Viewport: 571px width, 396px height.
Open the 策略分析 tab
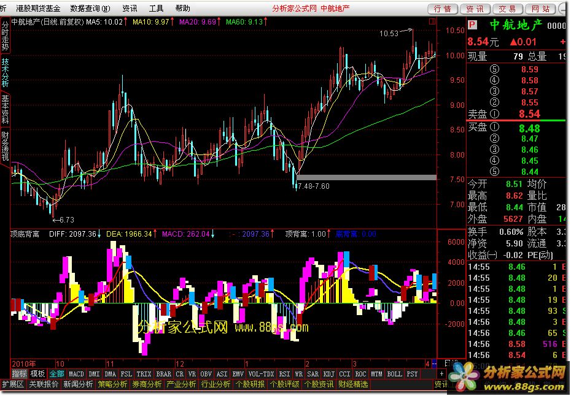(x=112, y=384)
